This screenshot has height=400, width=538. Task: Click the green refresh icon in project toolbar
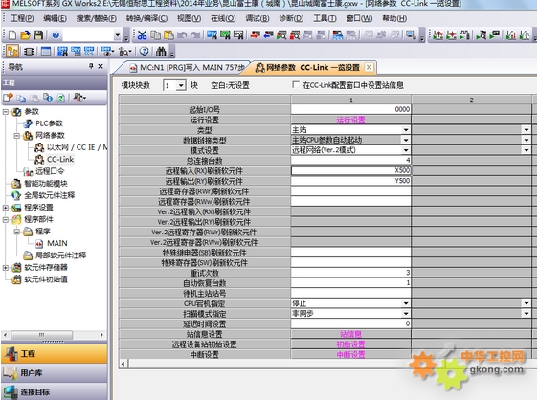(x=60, y=99)
